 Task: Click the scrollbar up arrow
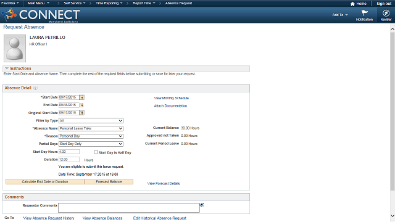point(393,29)
